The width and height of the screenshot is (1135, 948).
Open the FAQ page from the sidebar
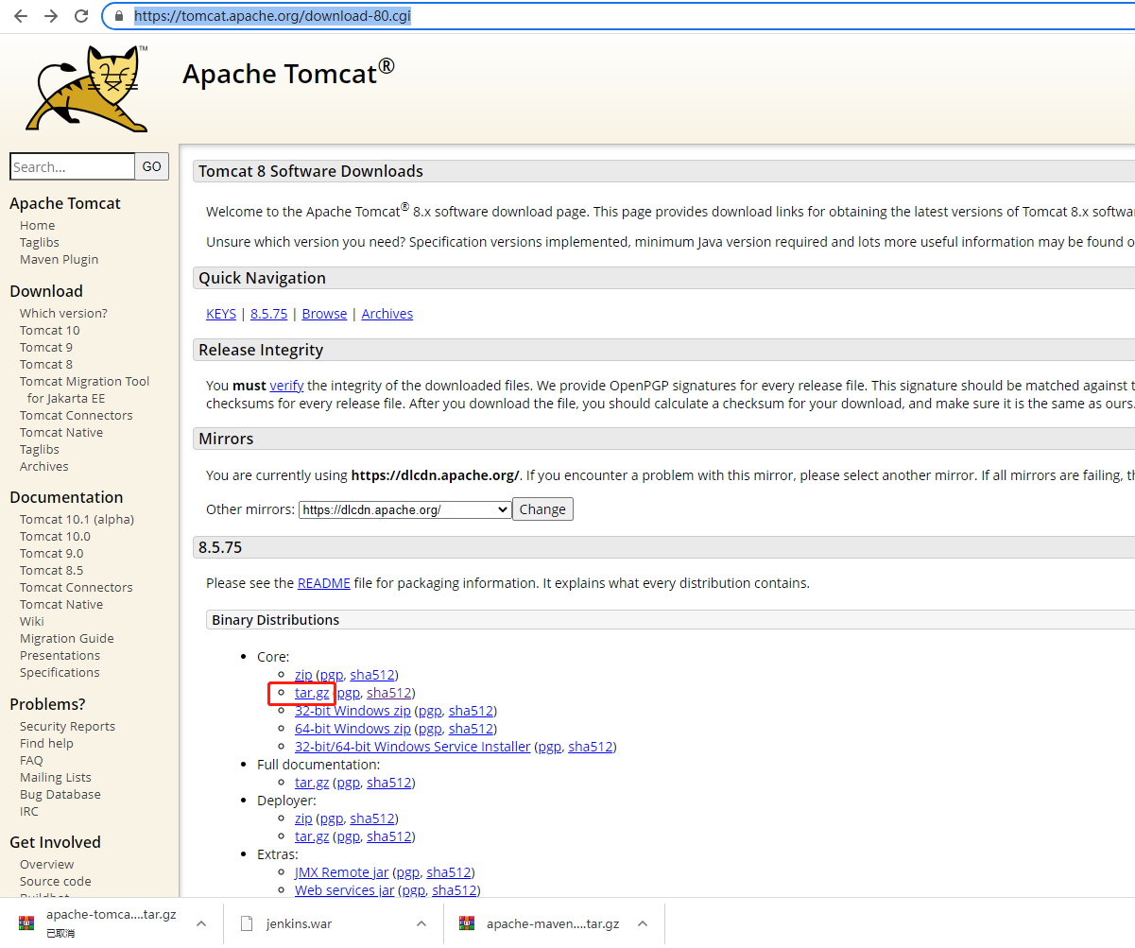(x=30, y=760)
